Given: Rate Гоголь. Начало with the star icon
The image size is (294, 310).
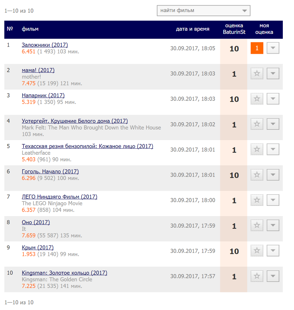Looking at the screenshot, I should (257, 175).
